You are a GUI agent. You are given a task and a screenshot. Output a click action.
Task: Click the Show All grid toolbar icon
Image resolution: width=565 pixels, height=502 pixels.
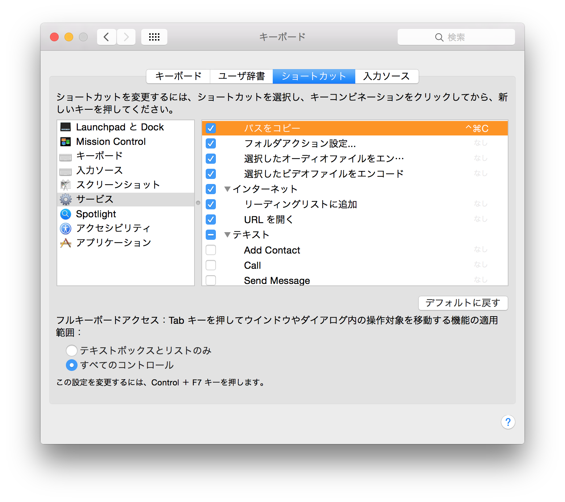coord(154,37)
